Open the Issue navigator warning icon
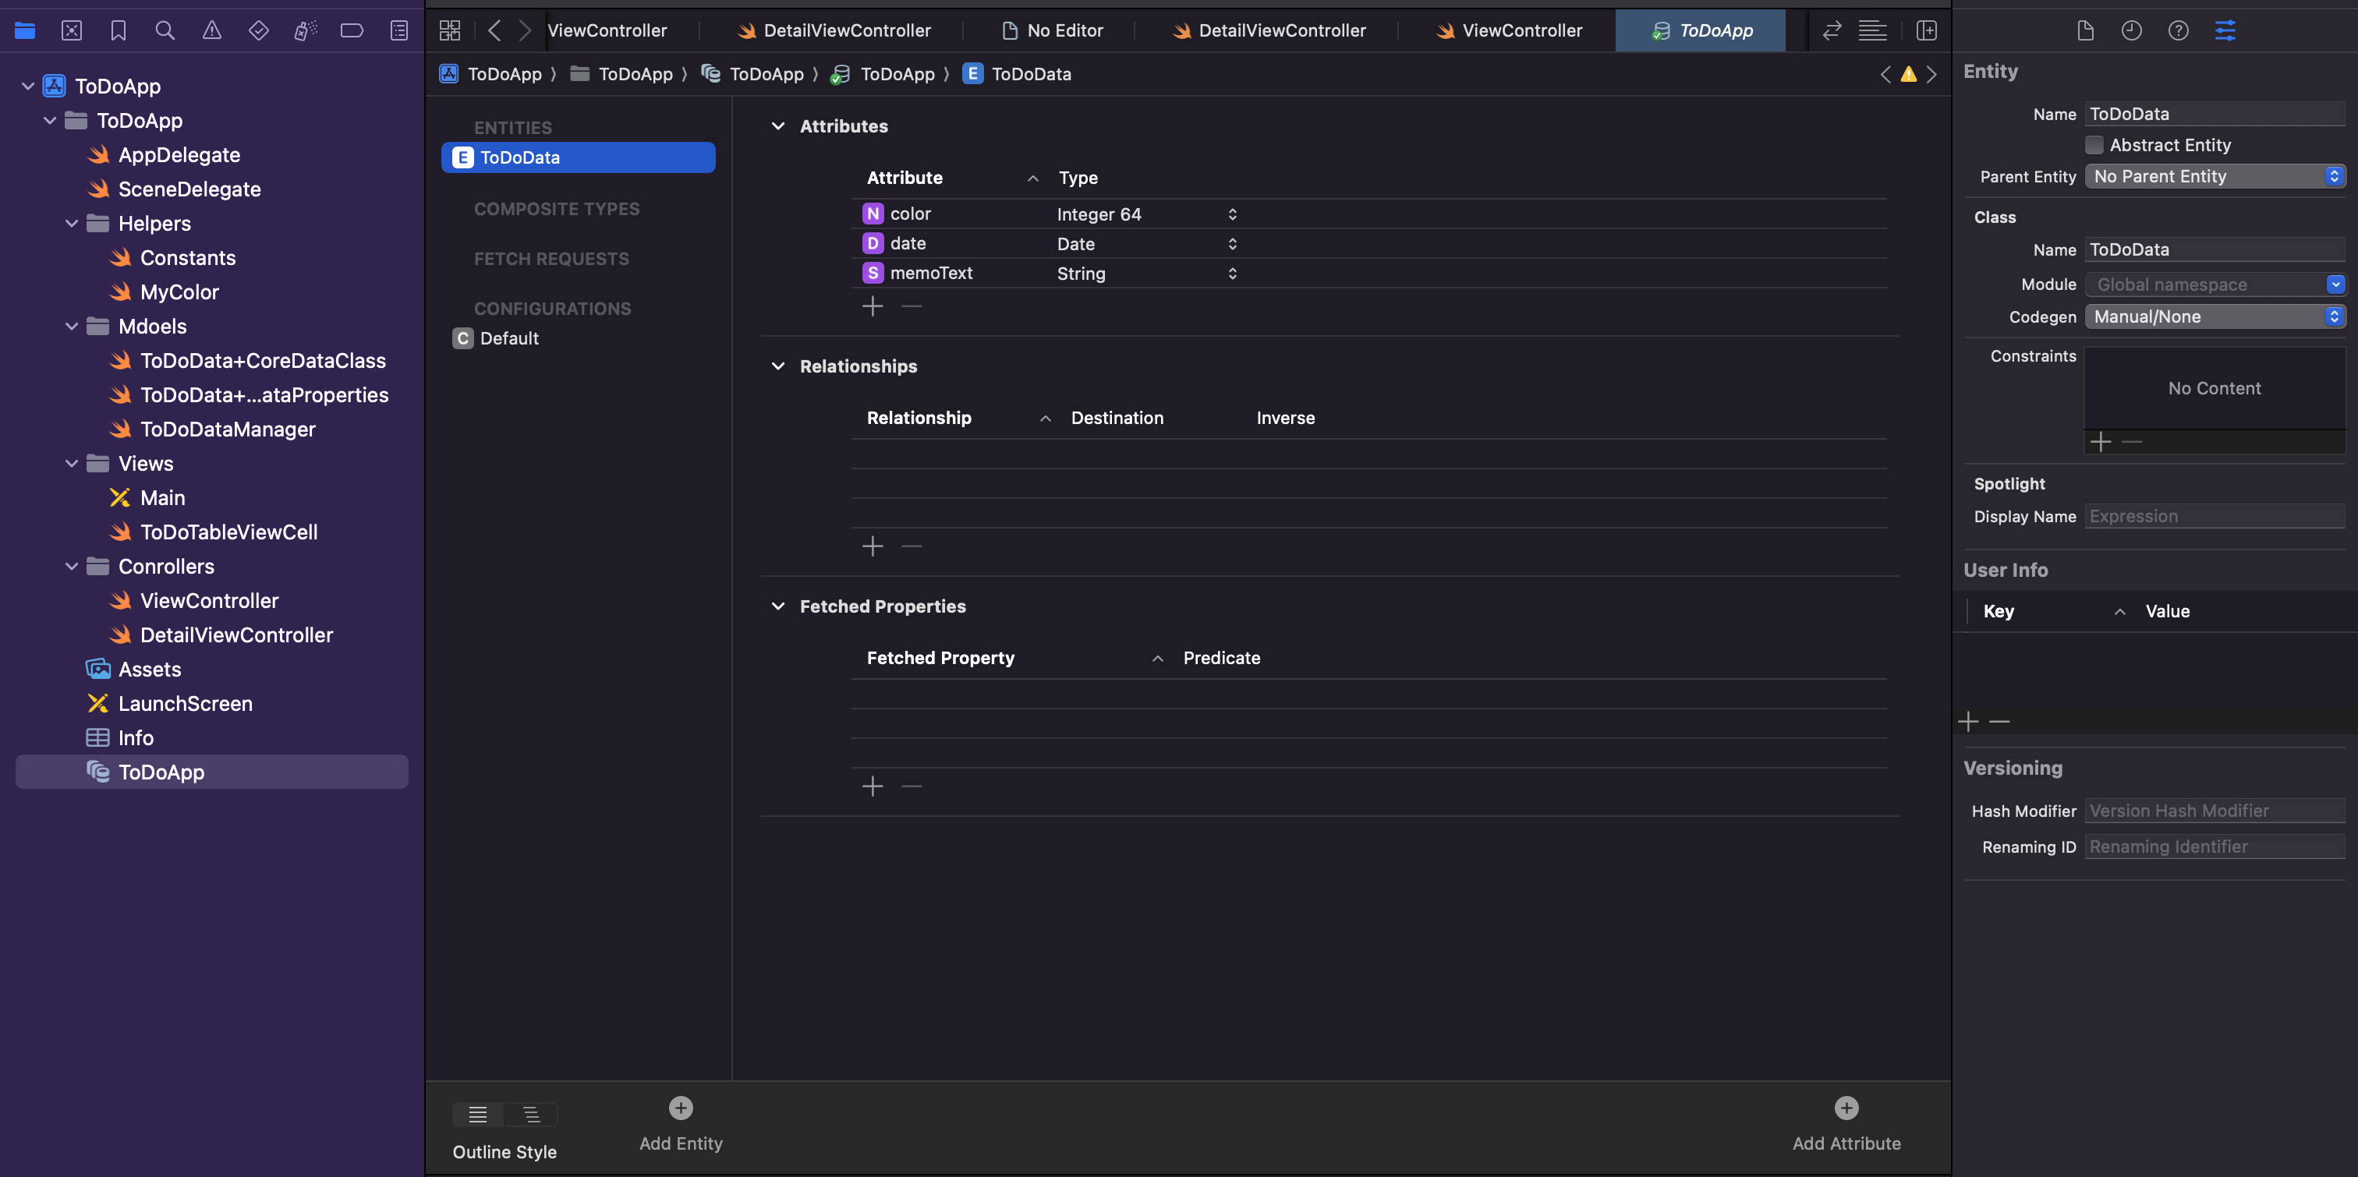This screenshot has height=1177, width=2358. point(211,30)
